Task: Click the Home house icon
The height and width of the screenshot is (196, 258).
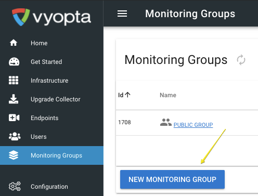Action: (x=14, y=43)
